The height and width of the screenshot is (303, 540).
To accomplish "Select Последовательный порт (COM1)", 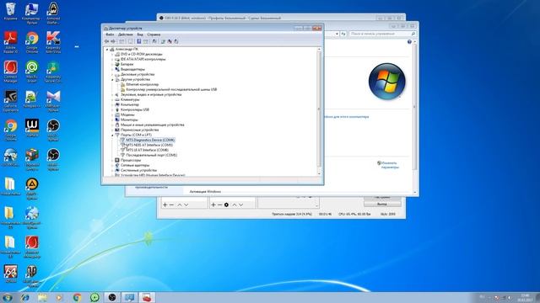I will 152,155.
